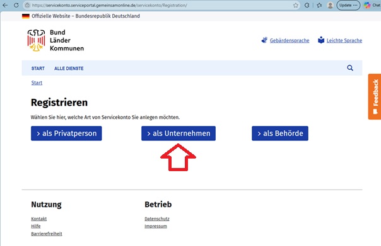Click the Registrieren heading
Screen dimensions: 381x246
(59, 103)
